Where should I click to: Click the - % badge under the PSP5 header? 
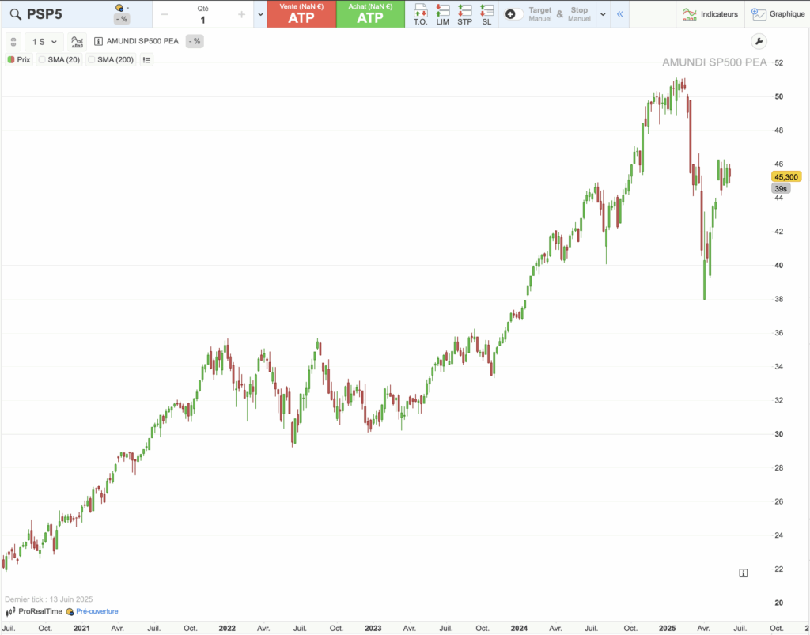pyautogui.click(x=123, y=19)
